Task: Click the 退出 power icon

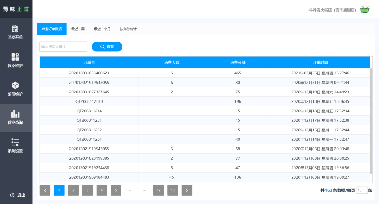Action: [12, 195]
